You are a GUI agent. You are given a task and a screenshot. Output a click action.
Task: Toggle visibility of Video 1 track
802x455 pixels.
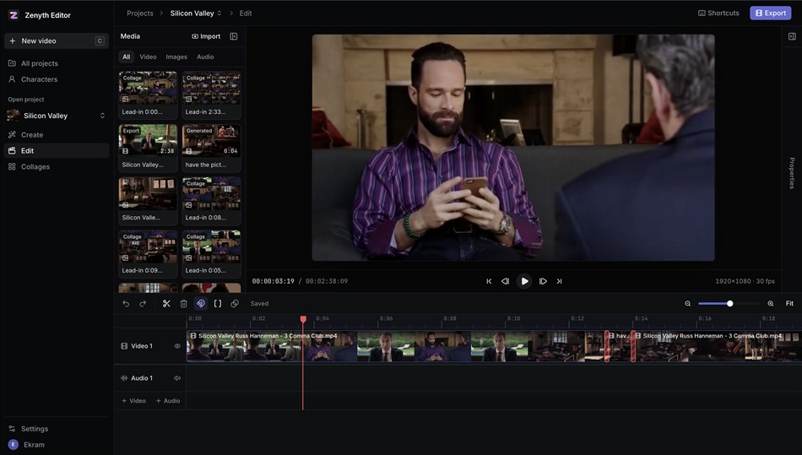coord(177,346)
